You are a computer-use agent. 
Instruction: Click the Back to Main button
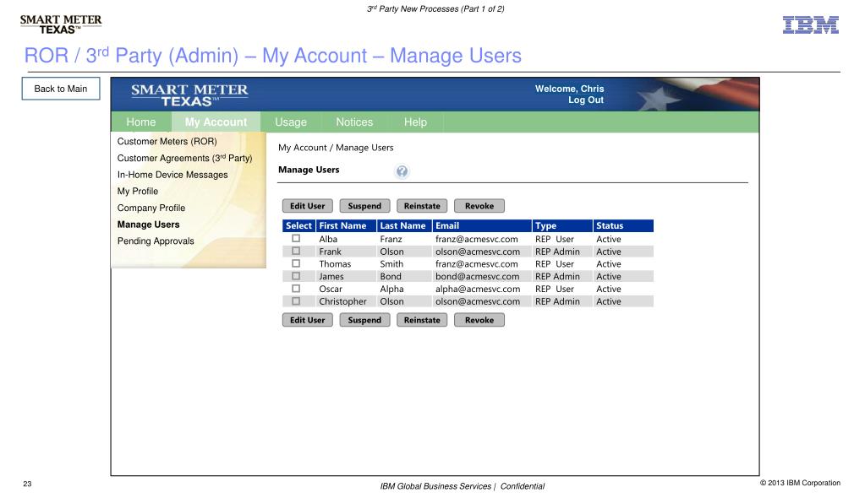[61, 89]
